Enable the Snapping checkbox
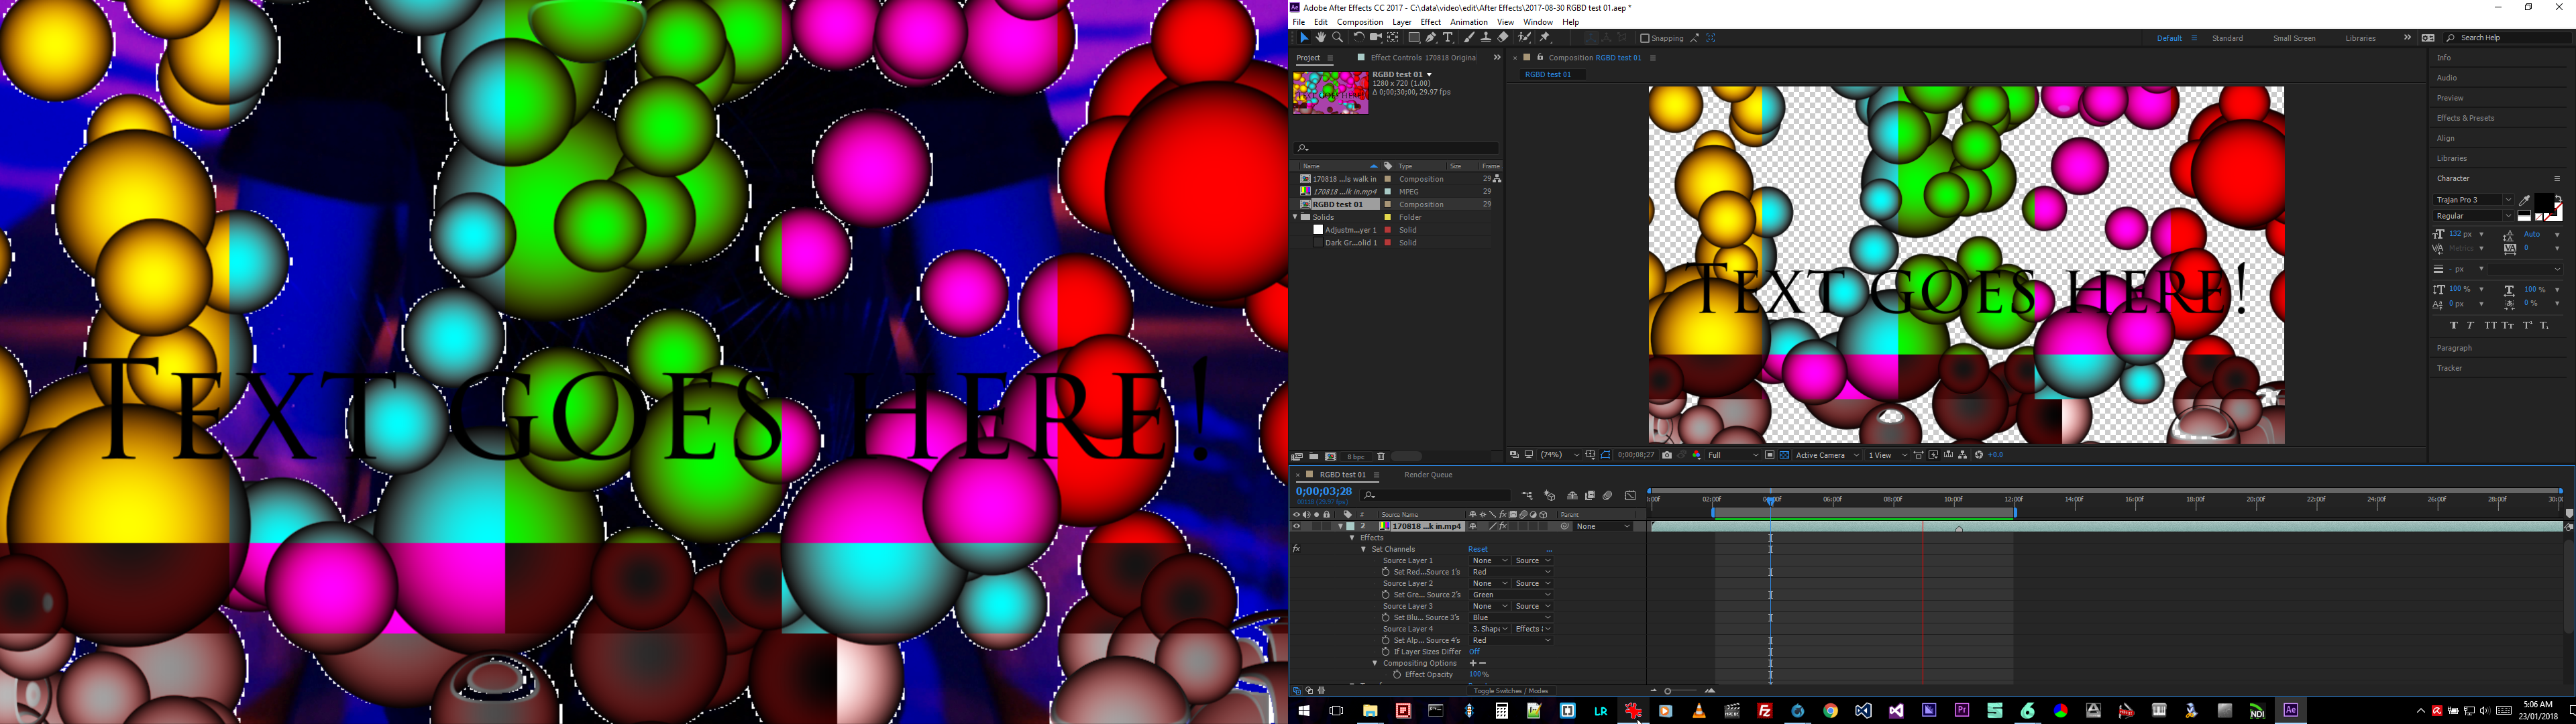This screenshot has width=2576, height=724. click(1644, 38)
